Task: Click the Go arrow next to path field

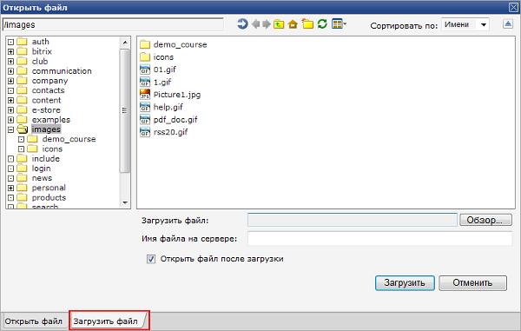Action: click(242, 24)
